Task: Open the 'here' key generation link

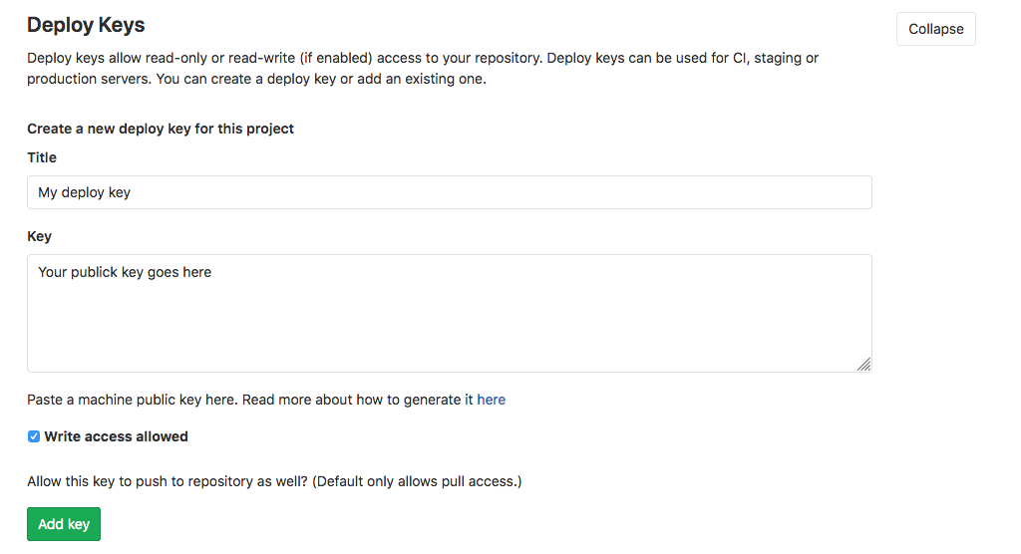Action: 491,400
